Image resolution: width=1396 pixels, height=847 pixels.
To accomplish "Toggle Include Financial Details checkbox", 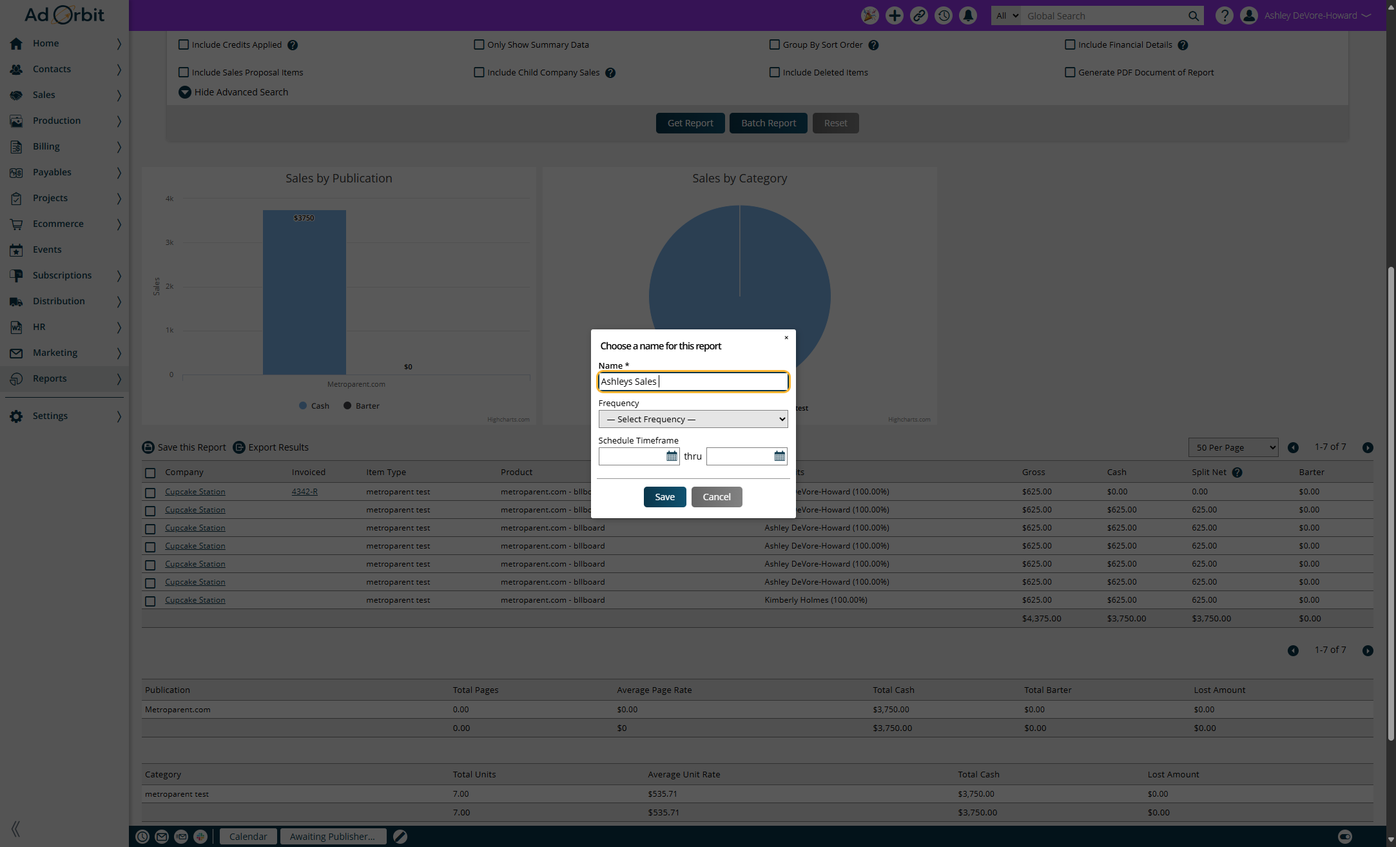I will click(1070, 44).
